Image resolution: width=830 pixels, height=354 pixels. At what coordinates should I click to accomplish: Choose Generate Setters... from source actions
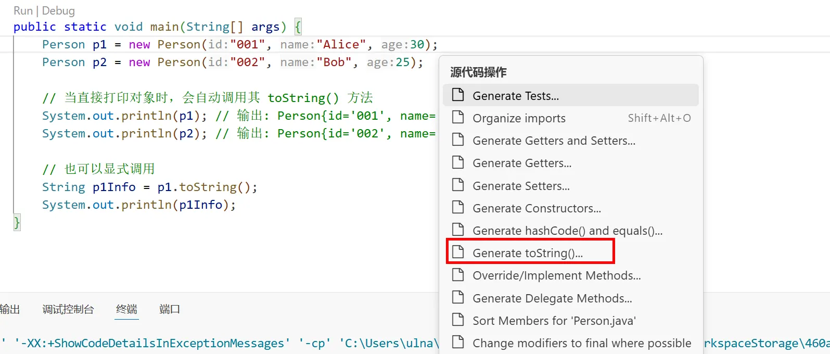tap(521, 186)
